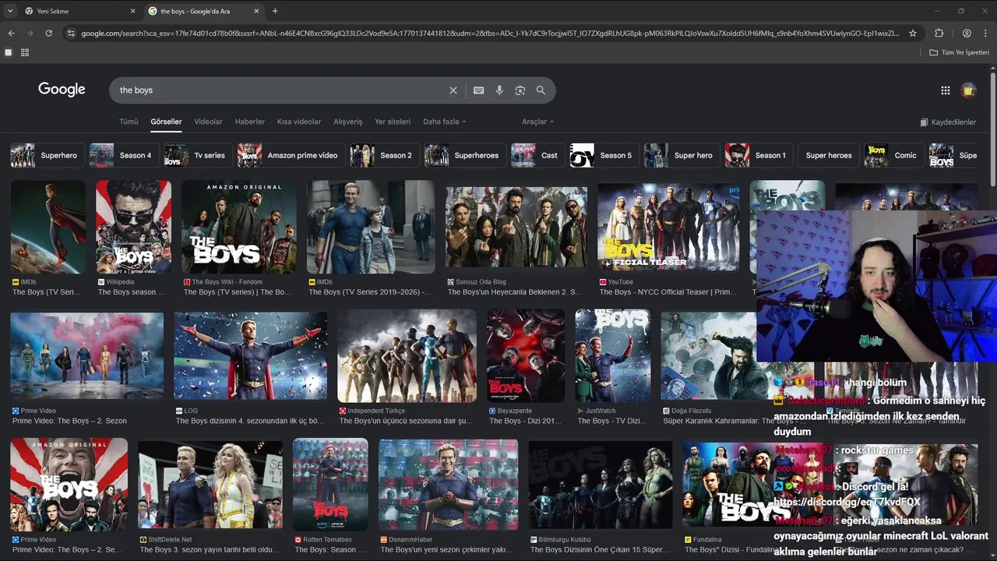Open Chrome three-dot menu
The width and height of the screenshot is (997, 561).
coord(985,34)
